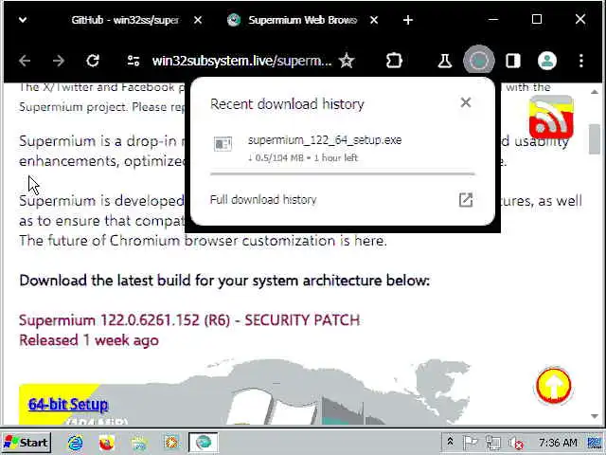Screen dimensions: 606x455
Task: Click page scrollbar down arrow
Action: point(595,416)
